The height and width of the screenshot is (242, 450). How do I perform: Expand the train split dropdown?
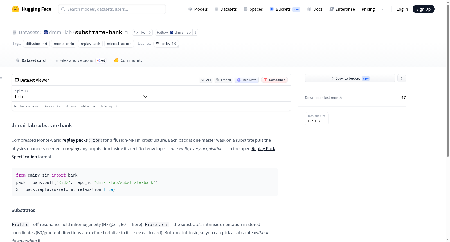coord(81,94)
